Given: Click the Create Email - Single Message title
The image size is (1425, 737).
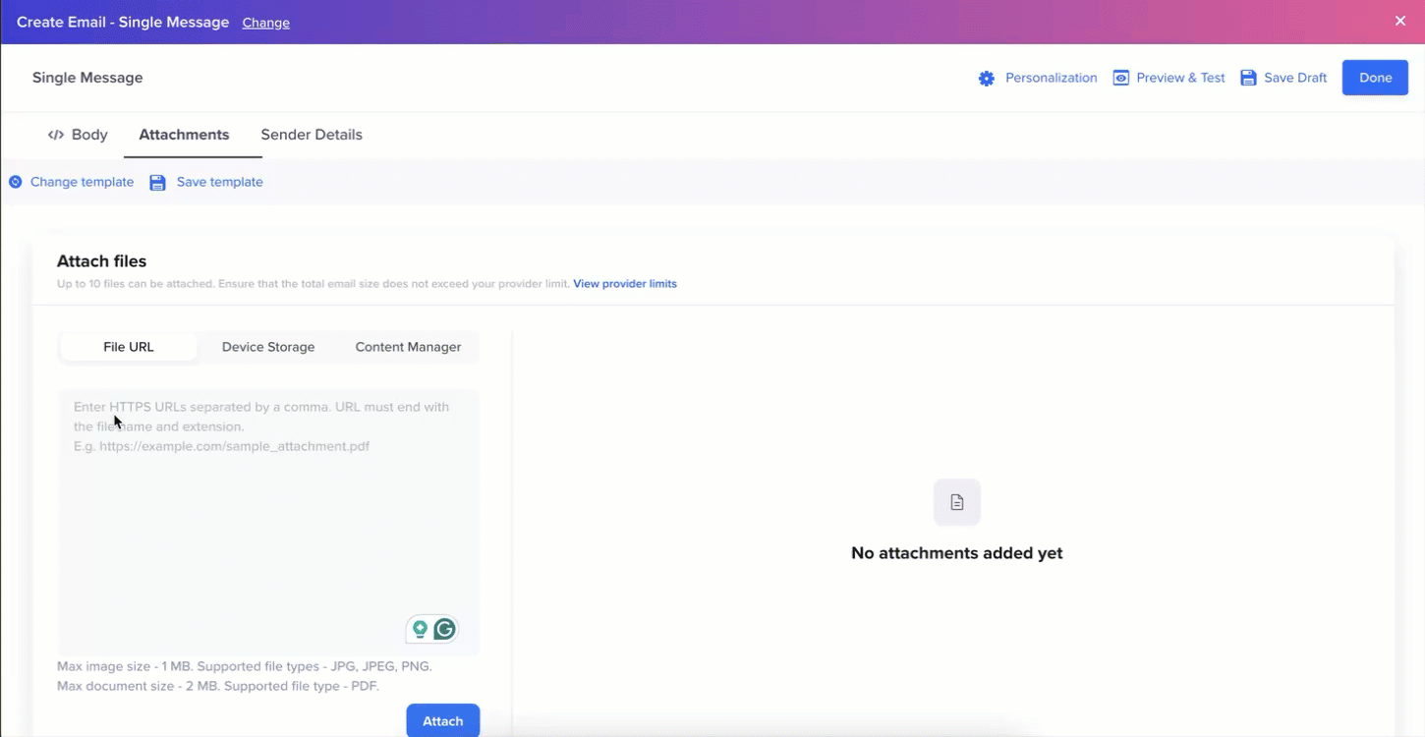Looking at the screenshot, I should coord(123,22).
